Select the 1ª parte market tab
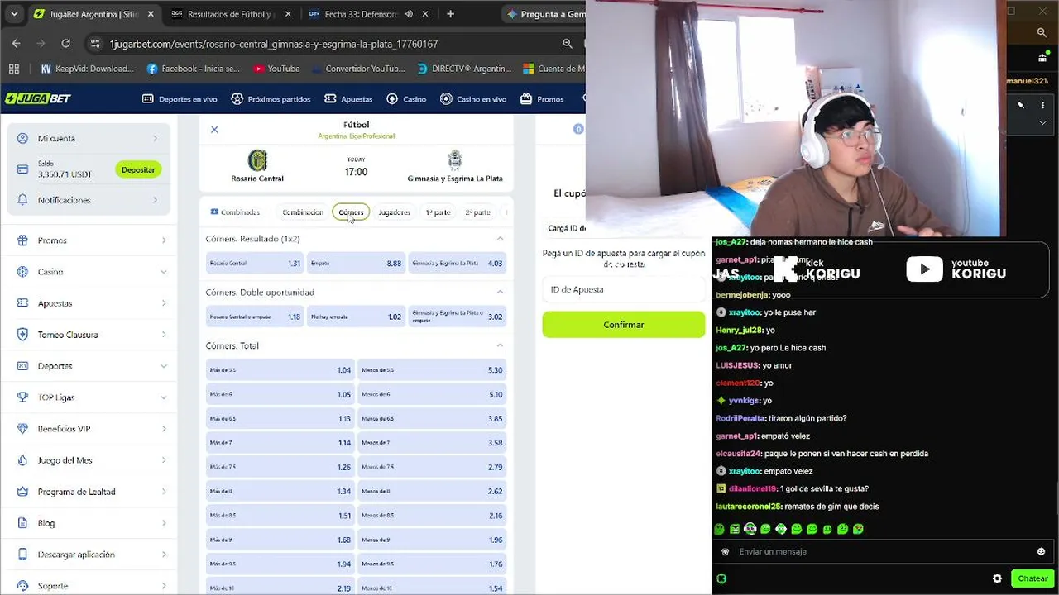Screen dimensions: 1059x595 [x=438, y=212]
